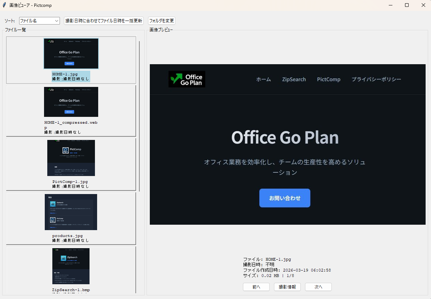Click ホーム in the previewed image
431x299 pixels.
264,79
